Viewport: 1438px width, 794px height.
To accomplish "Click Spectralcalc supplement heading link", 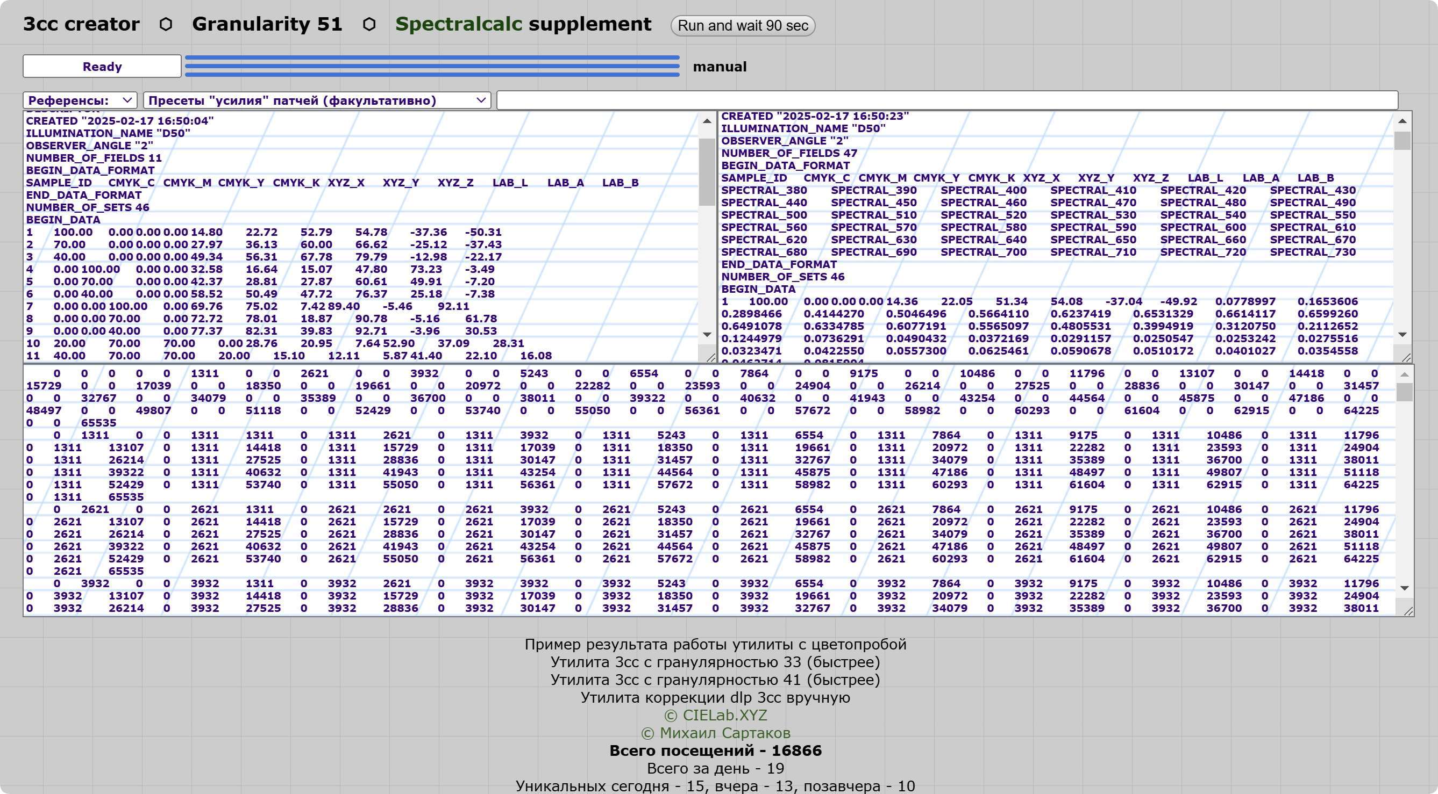I will point(523,24).
